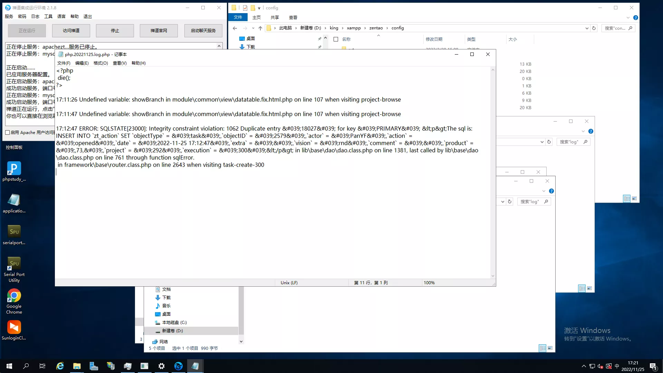Screen dimensions: 663x373
Task: Expand address dropdown in lower log window
Action: (502, 202)
